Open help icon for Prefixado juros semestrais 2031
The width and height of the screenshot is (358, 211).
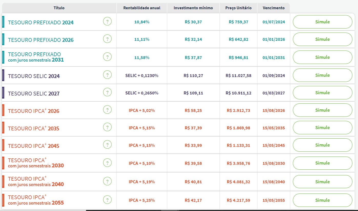coord(107,57)
